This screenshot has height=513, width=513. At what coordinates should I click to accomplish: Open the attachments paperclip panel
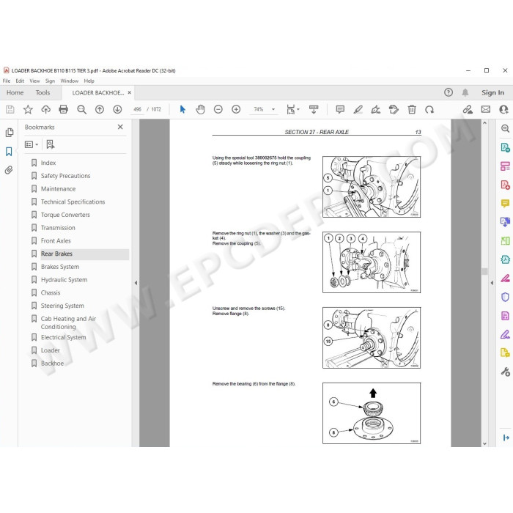click(x=9, y=170)
